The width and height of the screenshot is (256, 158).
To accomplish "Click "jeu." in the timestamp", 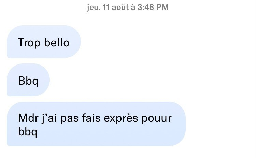I will 94,7.
